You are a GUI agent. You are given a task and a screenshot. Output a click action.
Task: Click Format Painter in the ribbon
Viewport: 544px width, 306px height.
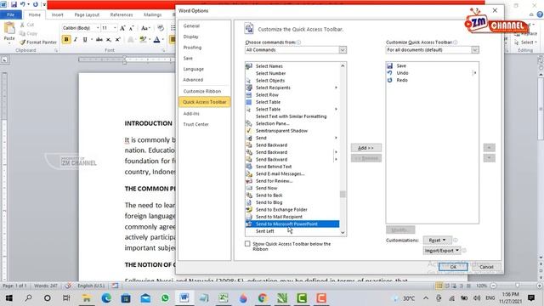point(38,42)
